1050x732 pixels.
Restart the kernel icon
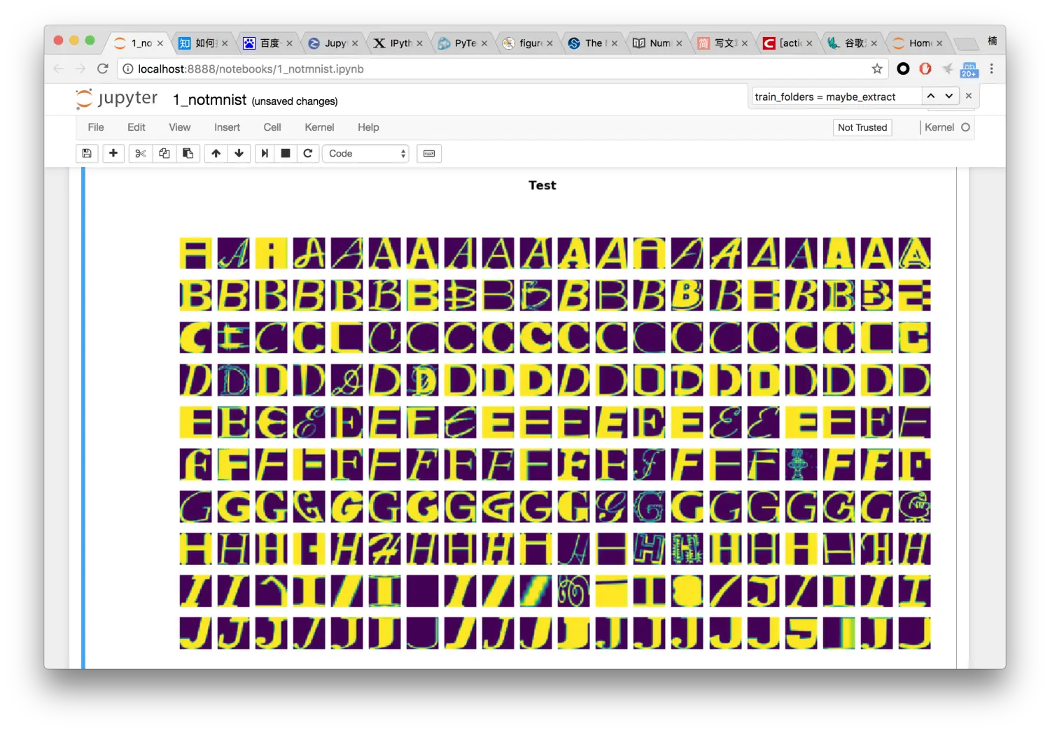[308, 154]
